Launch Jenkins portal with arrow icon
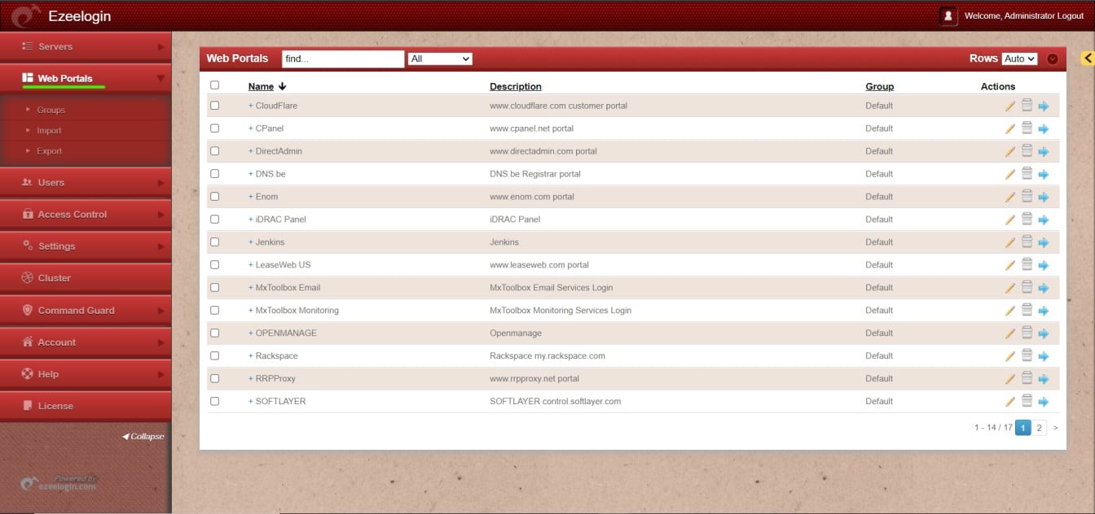This screenshot has height=514, width=1095. (1043, 242)
